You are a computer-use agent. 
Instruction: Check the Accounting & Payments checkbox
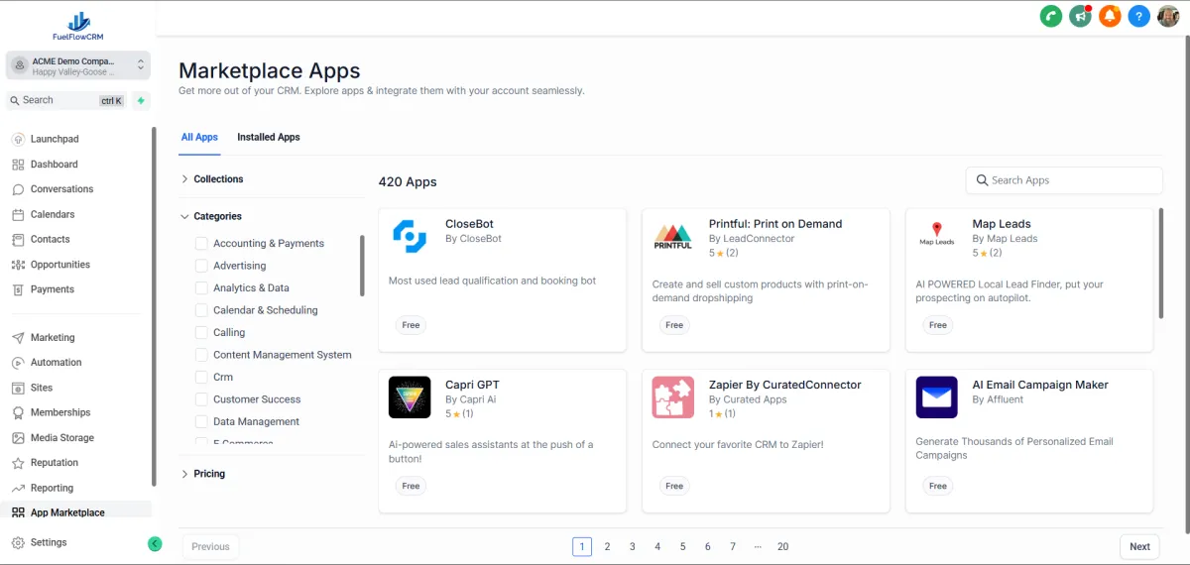(x=201, y=243)
